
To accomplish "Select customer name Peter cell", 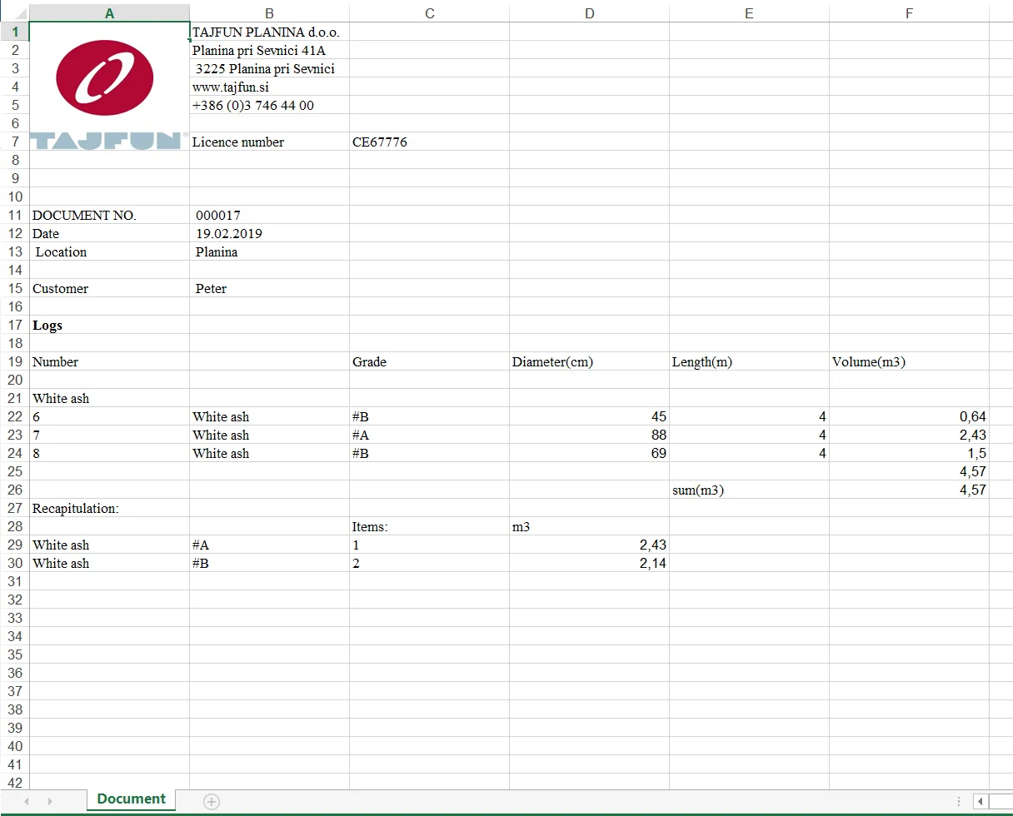I will point(269,288).
